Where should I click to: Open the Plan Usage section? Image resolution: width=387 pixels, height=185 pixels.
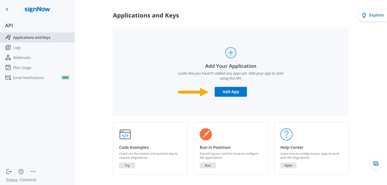tap(37, 68)
